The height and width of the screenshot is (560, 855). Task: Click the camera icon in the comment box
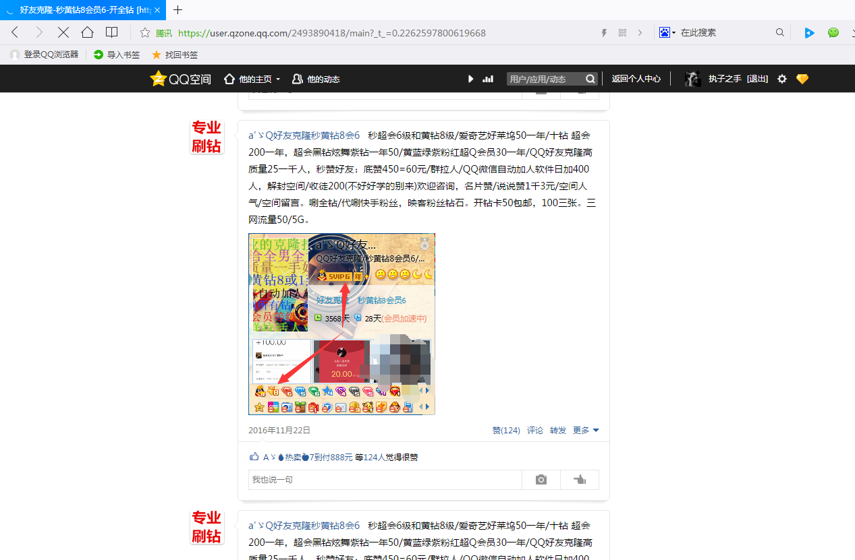click(541, 480)
